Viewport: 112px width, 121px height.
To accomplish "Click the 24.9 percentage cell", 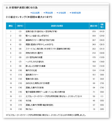I will [94, 44].
